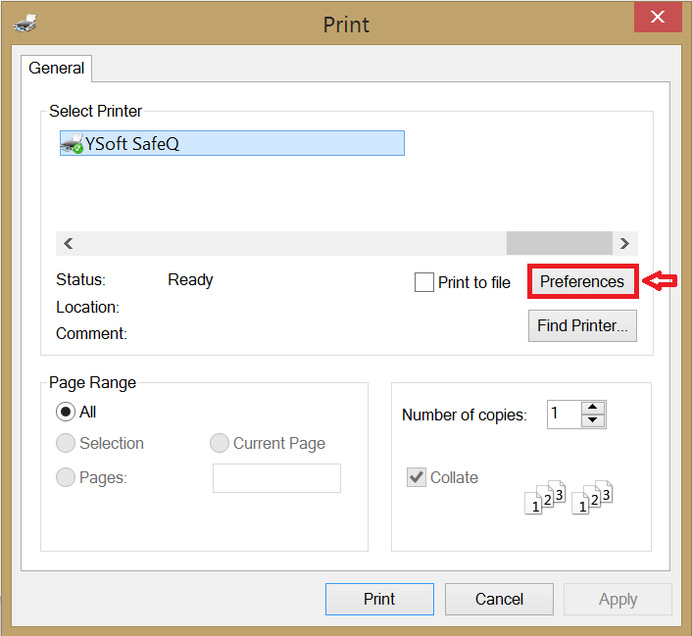
Task: Click the Find Printer... button
Action: point(582,326)
